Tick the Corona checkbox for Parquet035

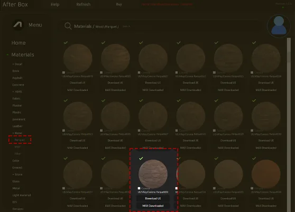(214, 188)
